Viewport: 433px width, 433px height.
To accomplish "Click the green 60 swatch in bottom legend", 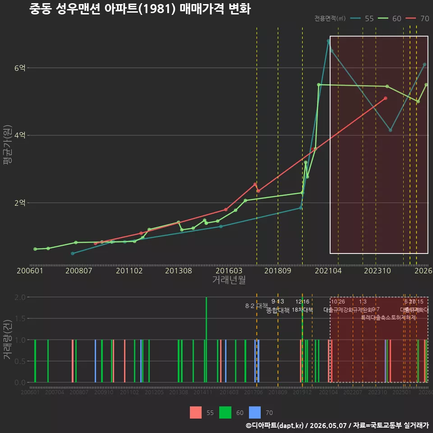I will point(225,413).
